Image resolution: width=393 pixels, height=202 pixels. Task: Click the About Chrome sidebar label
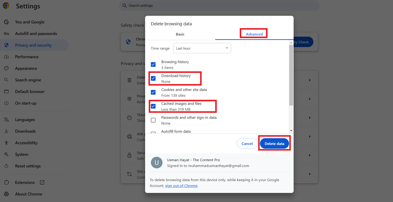pyautogui.click(x=29, y=194)
